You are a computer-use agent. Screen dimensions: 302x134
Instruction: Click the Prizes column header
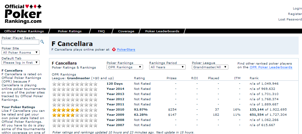(x=172, y=78)
